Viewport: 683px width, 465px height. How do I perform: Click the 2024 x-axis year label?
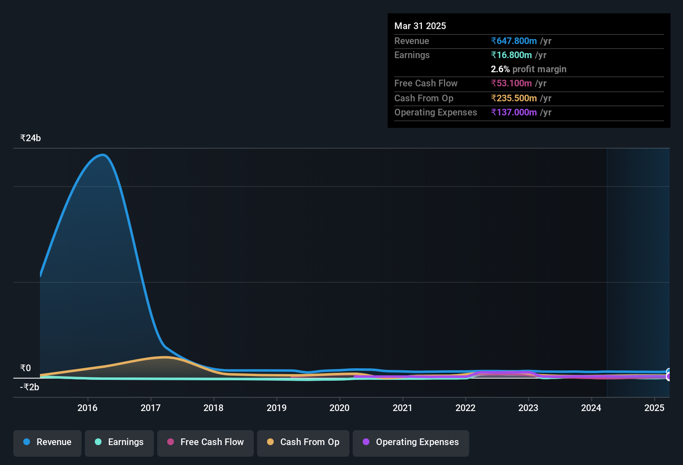[x=591, y=408]
